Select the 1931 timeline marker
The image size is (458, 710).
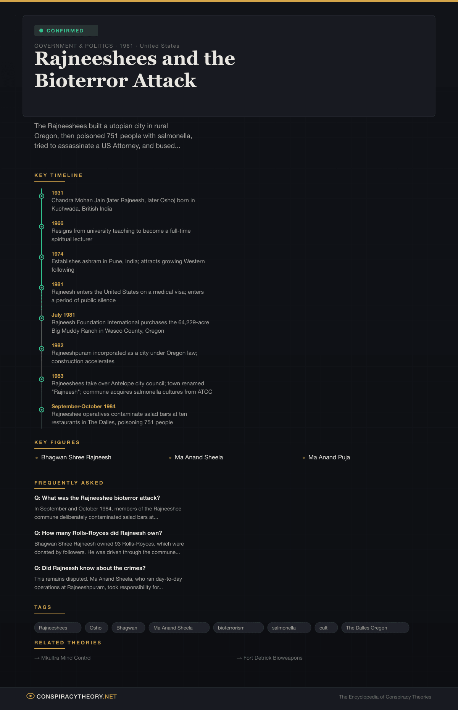42,196
